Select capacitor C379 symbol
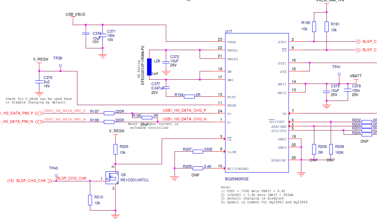 (326, 92)
